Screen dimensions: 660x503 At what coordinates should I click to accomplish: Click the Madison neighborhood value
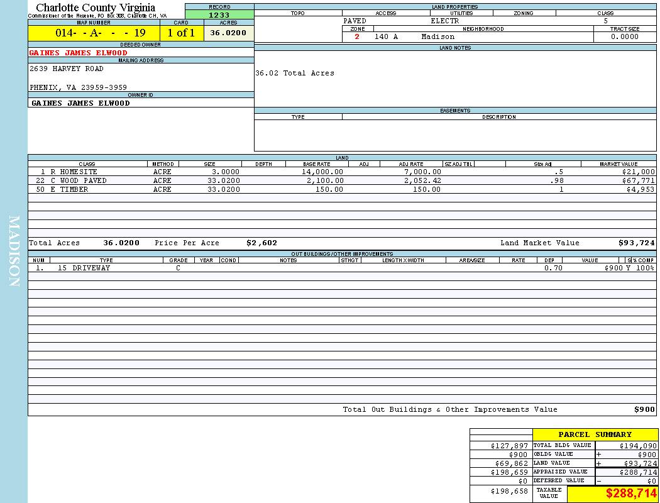point(437,36)
